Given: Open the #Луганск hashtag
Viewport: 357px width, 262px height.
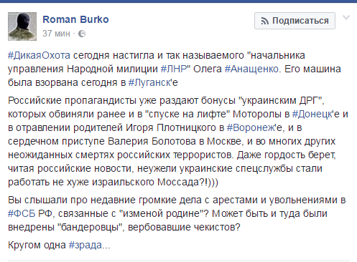Looking at the screenshot, I should click(149, 82).
